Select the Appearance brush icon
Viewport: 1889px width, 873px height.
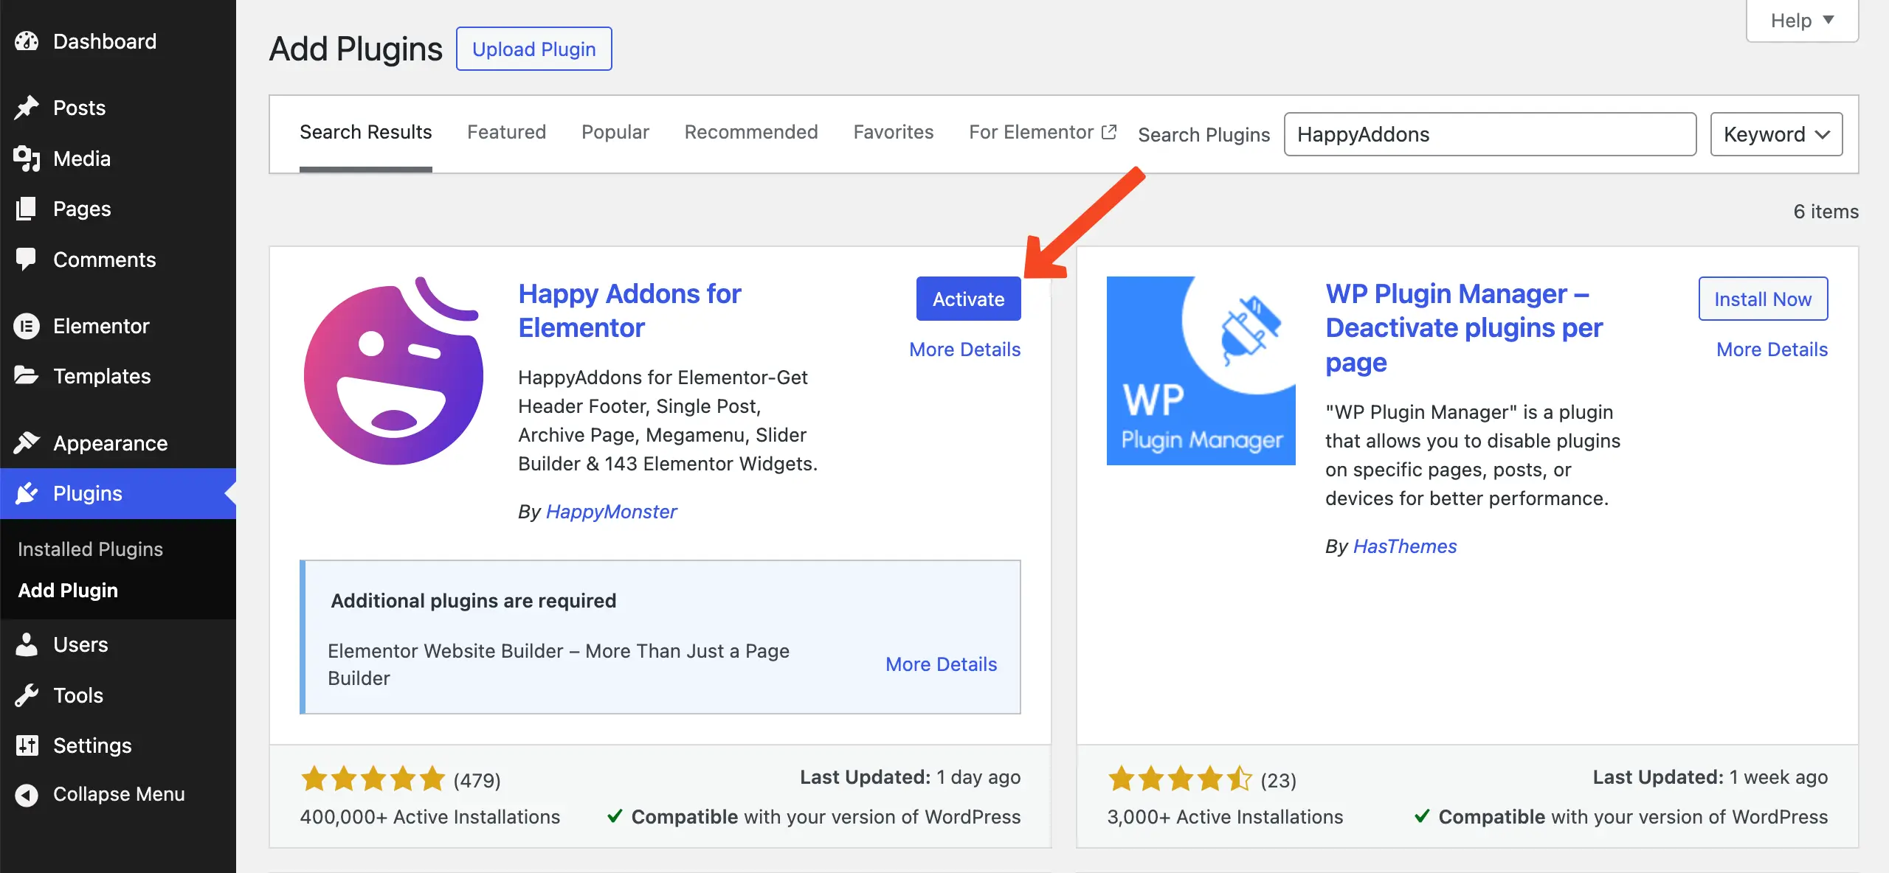(27, 442)
